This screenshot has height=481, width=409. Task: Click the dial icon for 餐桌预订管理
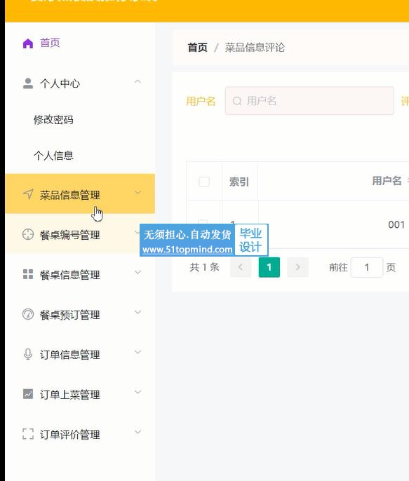point(28,314)
